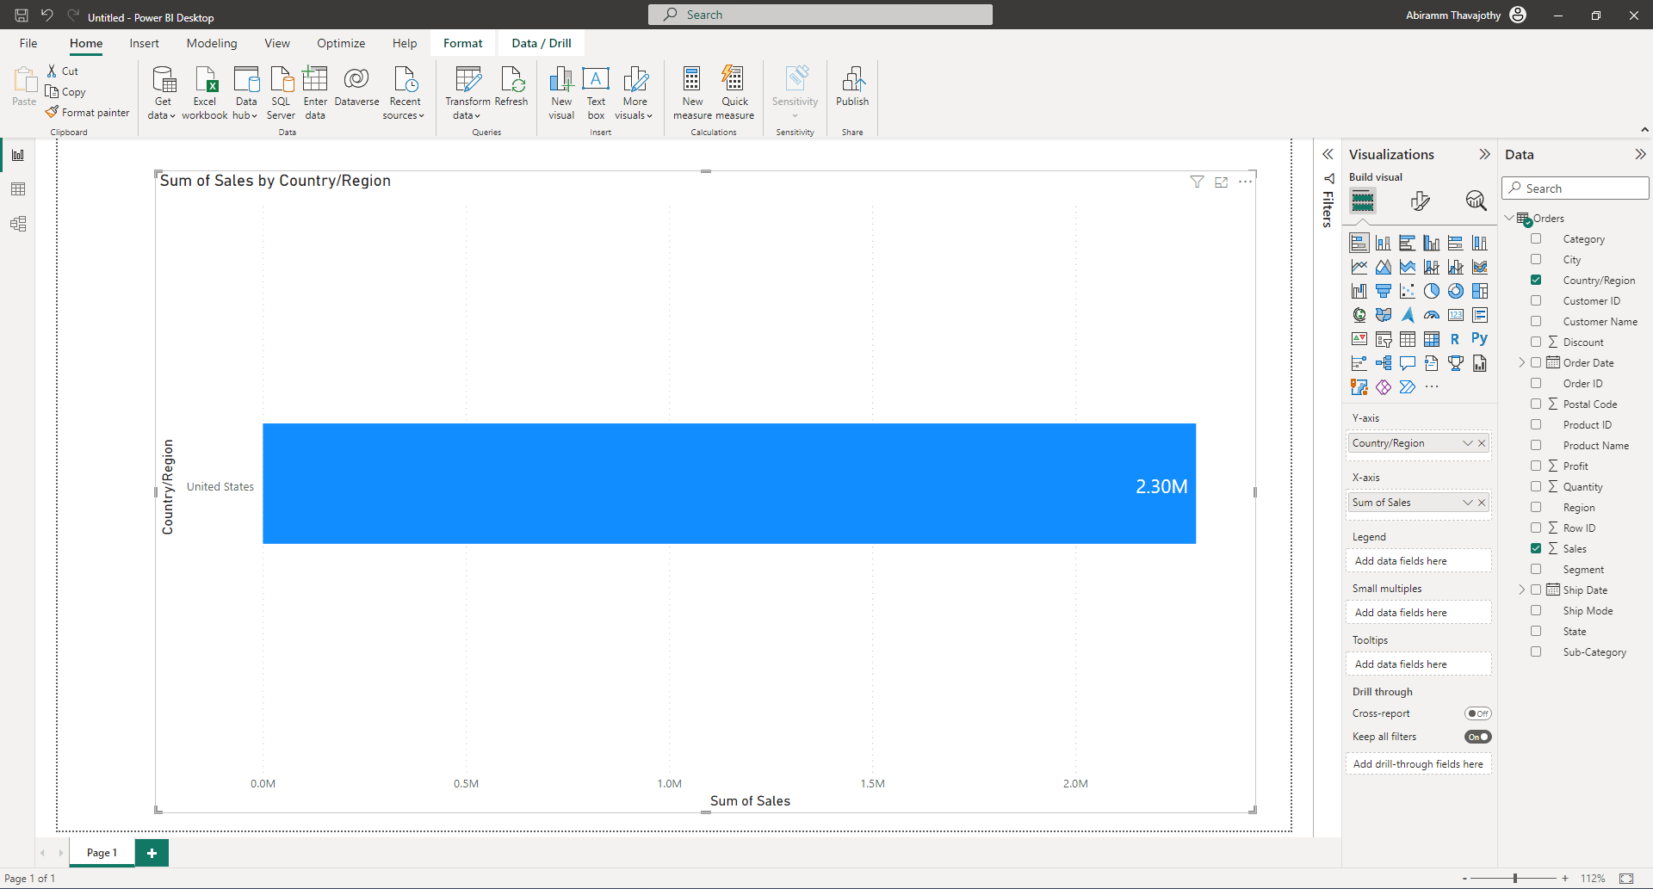Check the Profit field checkbox
The width and height of the screenshot is (1653, 889).
(1536, 466)
